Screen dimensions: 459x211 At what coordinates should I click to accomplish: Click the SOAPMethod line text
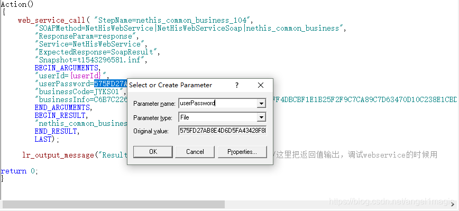point(190,29)
